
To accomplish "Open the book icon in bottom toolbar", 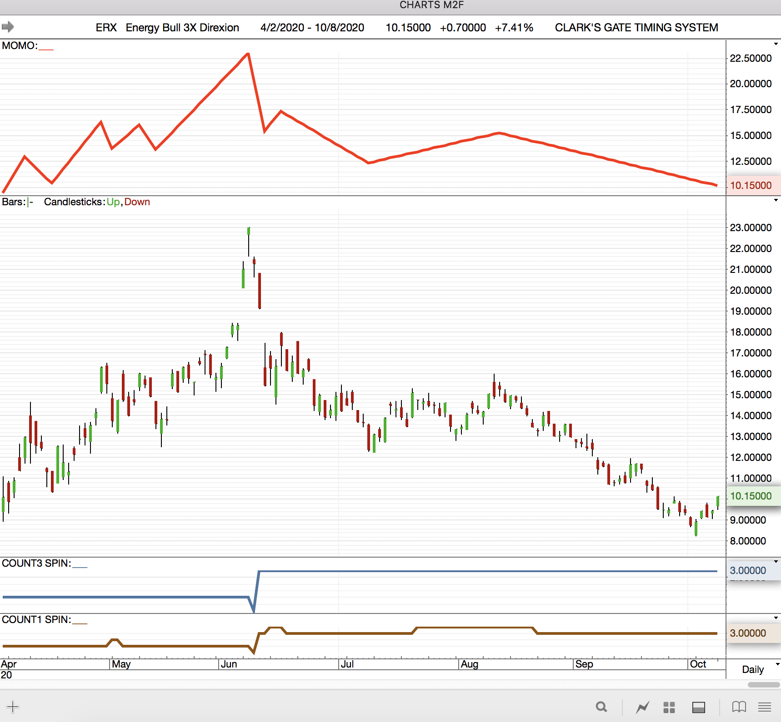I will tap(739, 707).
